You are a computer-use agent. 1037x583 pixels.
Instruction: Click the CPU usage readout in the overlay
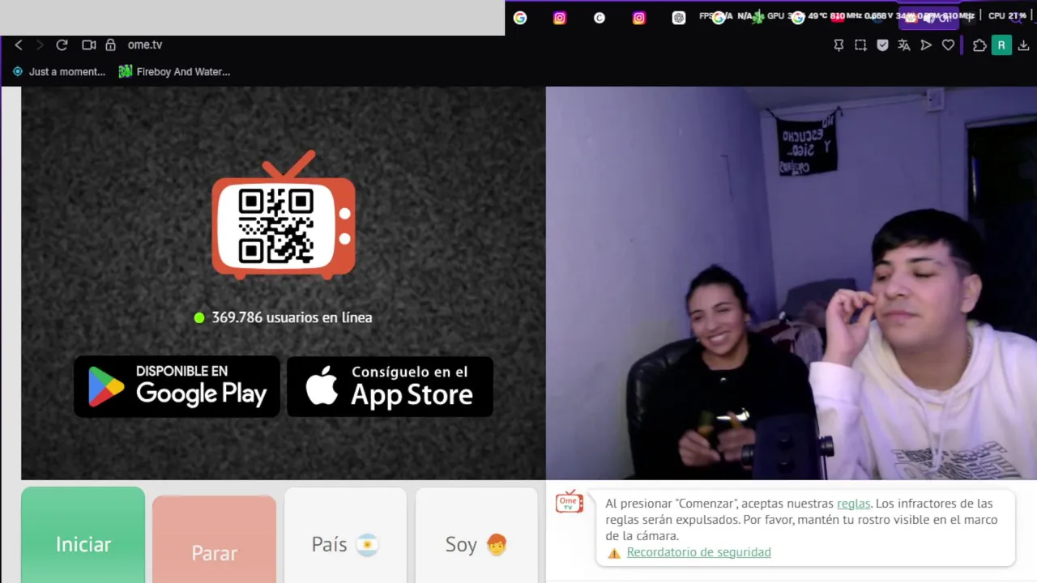tap(1007, 15)
